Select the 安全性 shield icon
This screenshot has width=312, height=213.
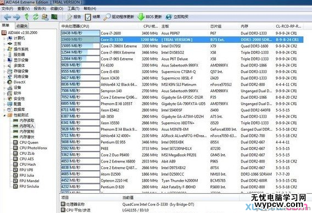pyautogui.click(x=9, y=99)
